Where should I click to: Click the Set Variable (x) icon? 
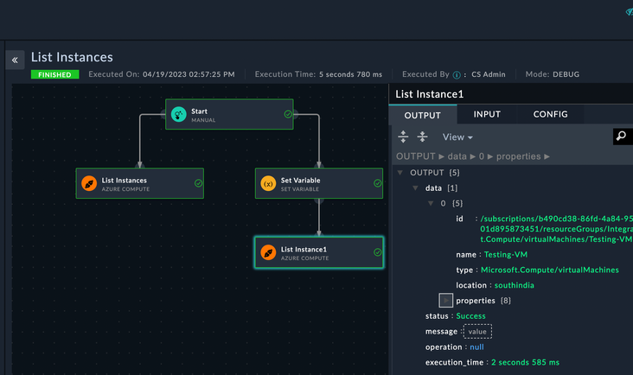click(268, 183)
